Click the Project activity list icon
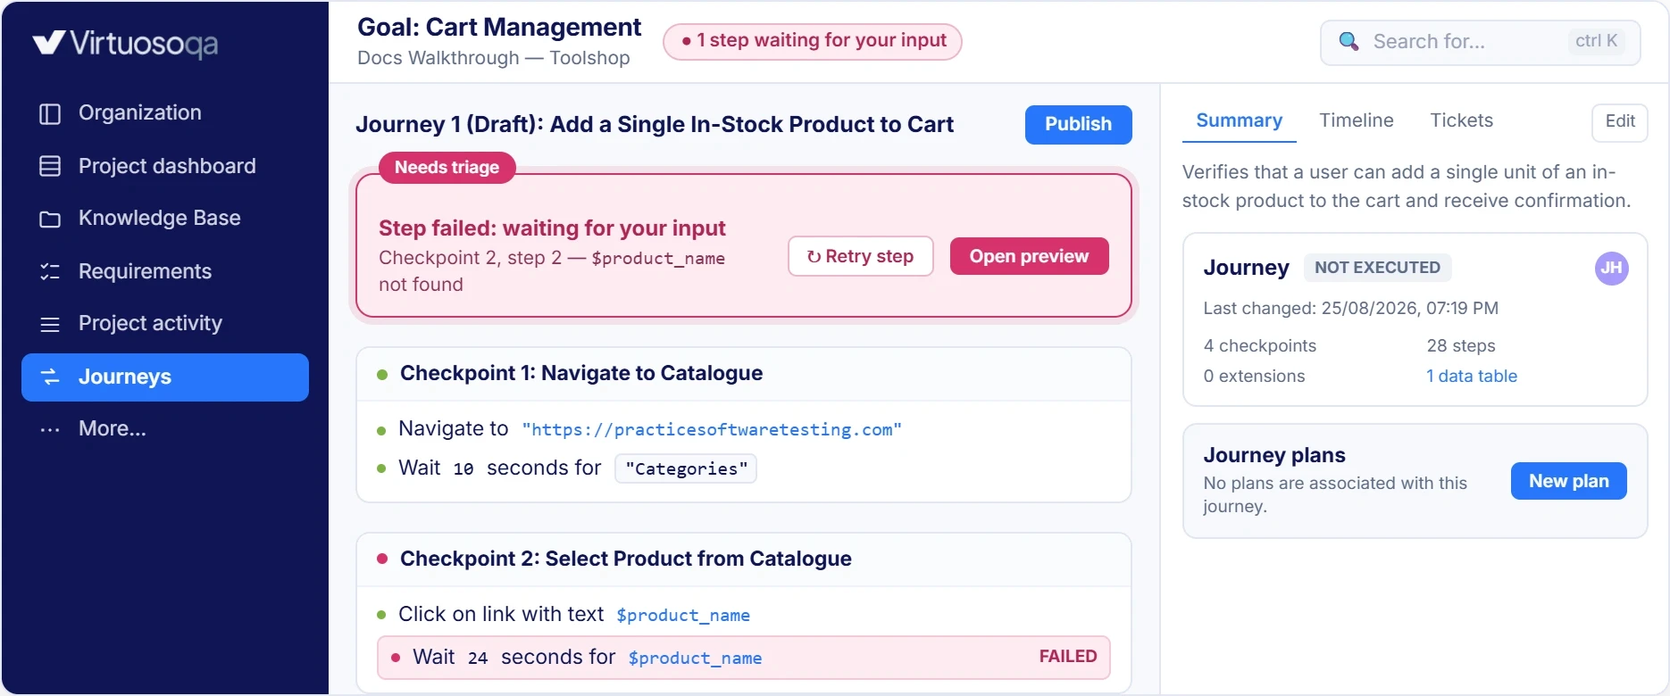 click(50, 324)
